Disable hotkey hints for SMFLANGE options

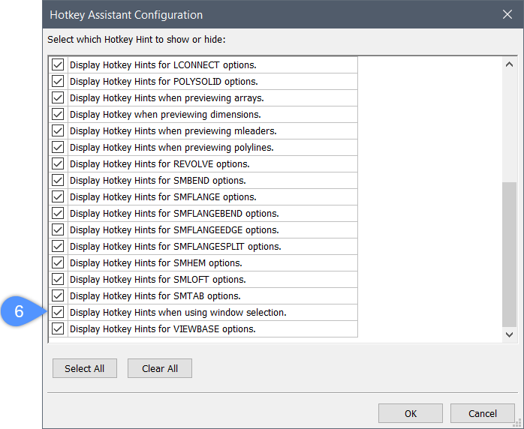58,197
